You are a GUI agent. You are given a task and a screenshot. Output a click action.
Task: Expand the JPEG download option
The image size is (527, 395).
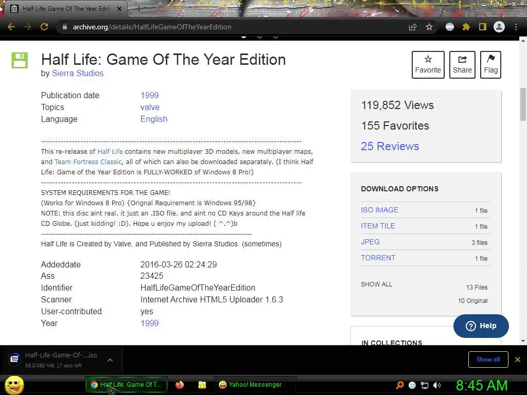371,242
